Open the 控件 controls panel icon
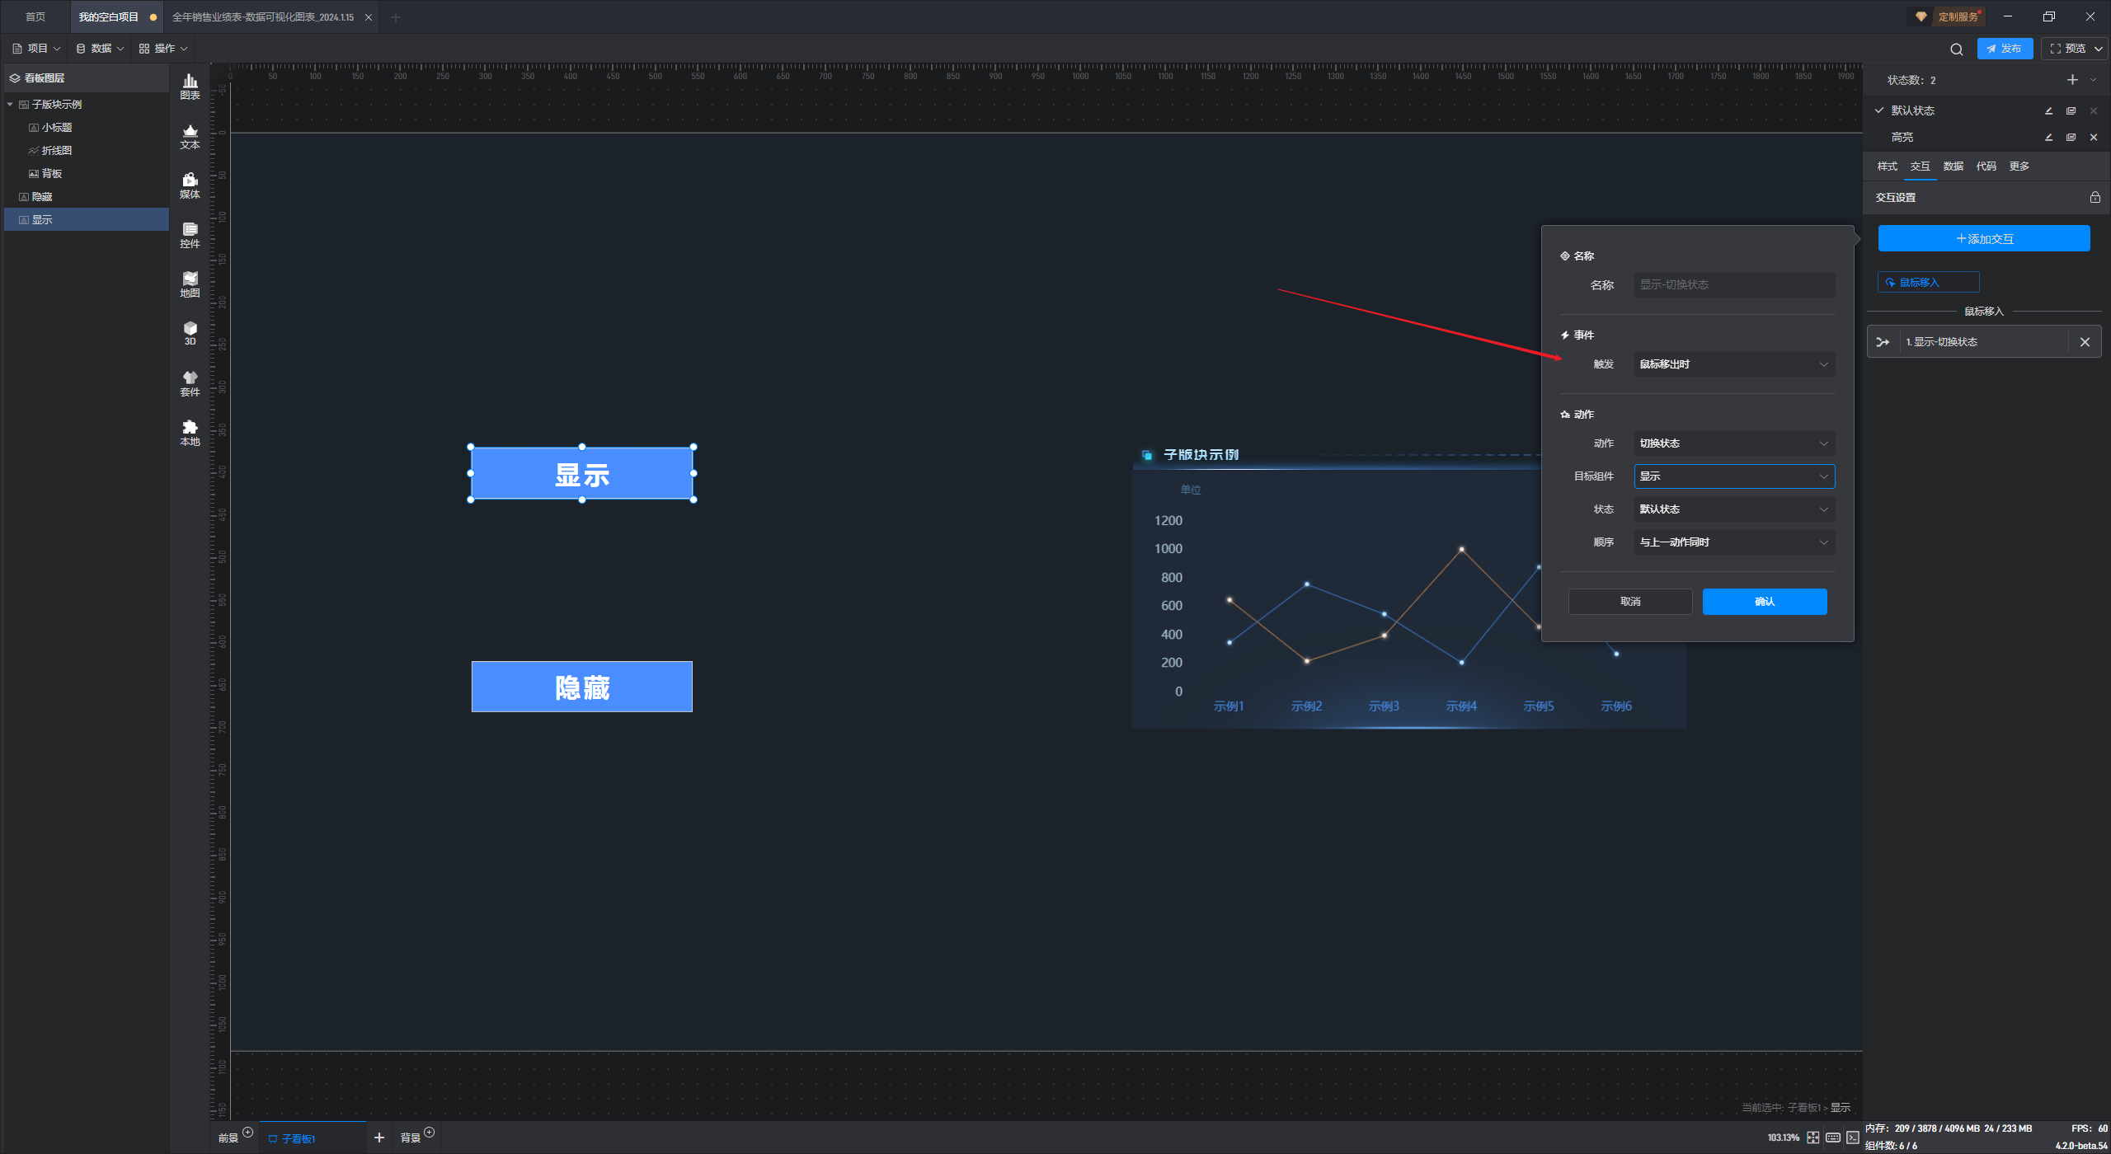 [x=190, y=234]
